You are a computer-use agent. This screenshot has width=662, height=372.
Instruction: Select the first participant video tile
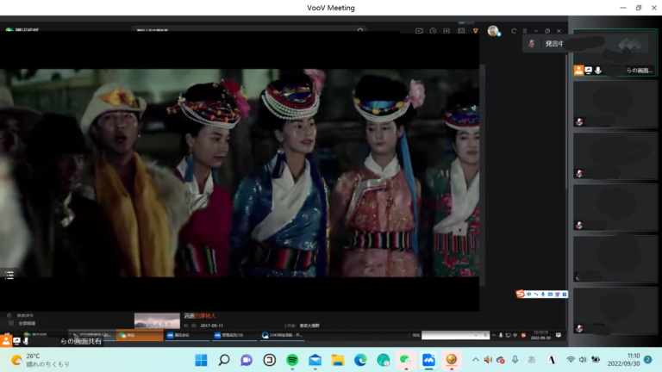click(615, 52)
